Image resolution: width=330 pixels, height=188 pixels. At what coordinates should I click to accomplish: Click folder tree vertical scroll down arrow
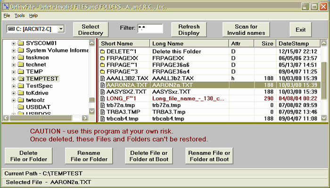pos(92,111)
